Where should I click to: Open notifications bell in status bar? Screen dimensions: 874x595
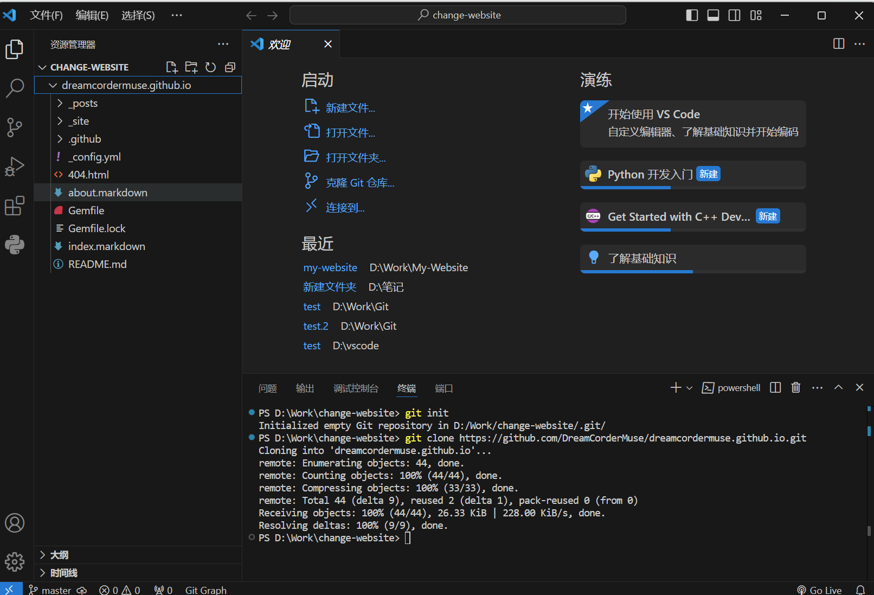860,590
